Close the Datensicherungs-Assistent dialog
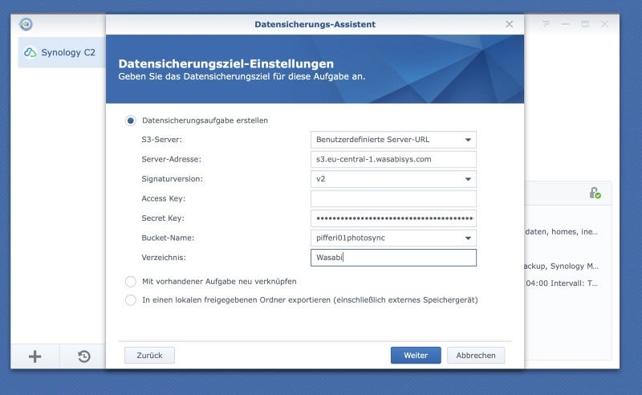The width and height of the screenshot is (642, 395). 509,24
